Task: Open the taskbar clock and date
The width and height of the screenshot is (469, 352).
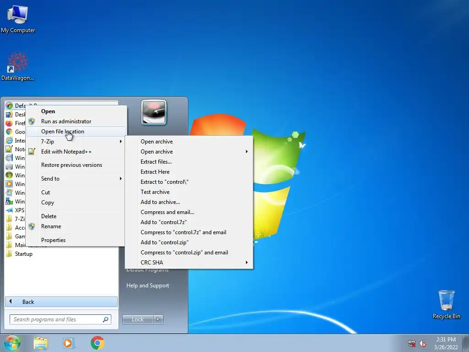Action: [446, 343]
